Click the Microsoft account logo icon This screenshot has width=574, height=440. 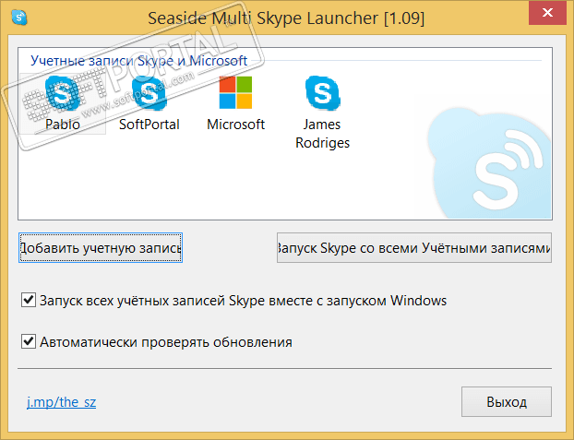coord(235,92)
